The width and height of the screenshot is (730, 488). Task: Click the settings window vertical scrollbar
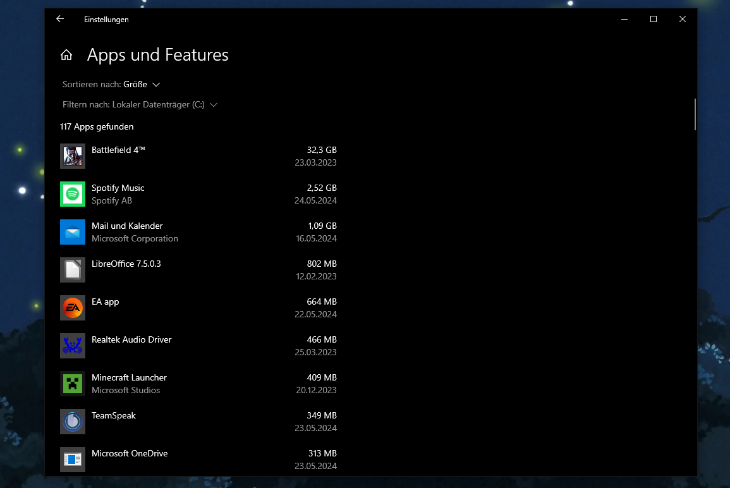click(695, 114)
